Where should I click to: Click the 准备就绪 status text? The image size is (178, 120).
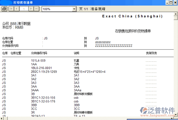click(x=98, y=9)
